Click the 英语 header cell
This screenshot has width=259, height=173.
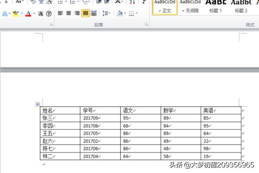(221, 110)
